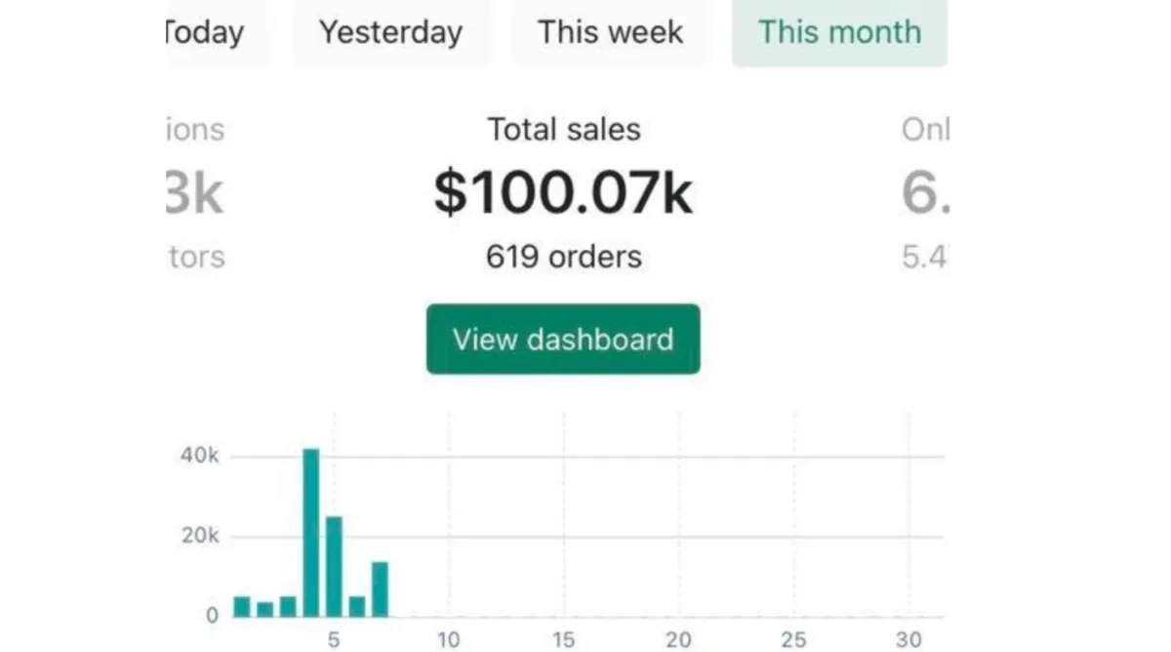The image size is (1171, 652).
Task: Open the This week tab
Action: point(610,33)
